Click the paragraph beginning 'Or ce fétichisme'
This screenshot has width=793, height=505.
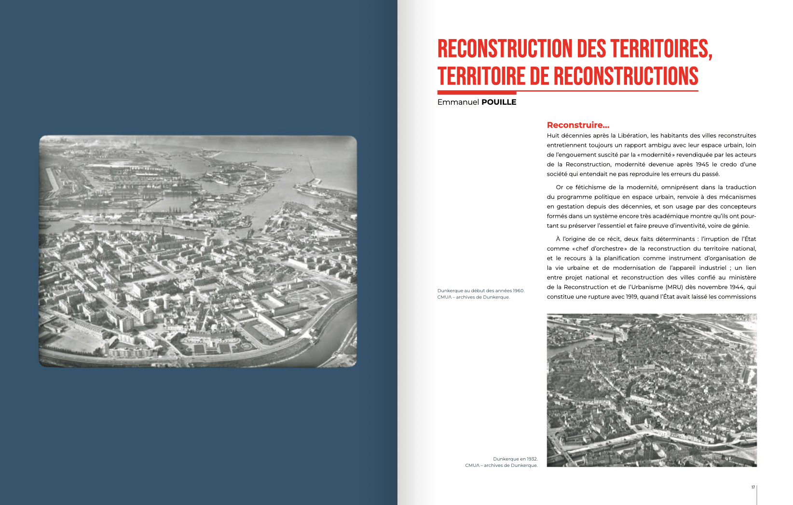tap(651, 207)
